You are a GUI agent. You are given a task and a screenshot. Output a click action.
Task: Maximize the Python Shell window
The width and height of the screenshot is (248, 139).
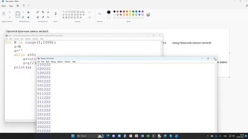click(208, 58)
